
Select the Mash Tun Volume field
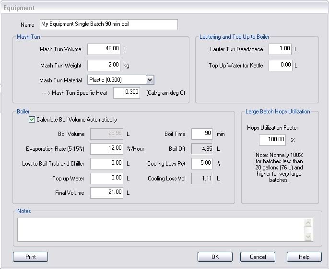point(104,49)
